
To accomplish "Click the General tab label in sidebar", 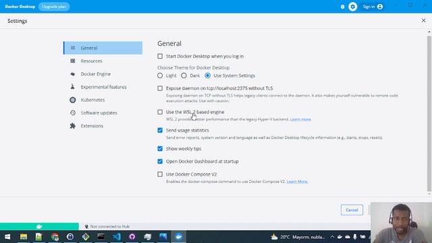I will [89, 48].
